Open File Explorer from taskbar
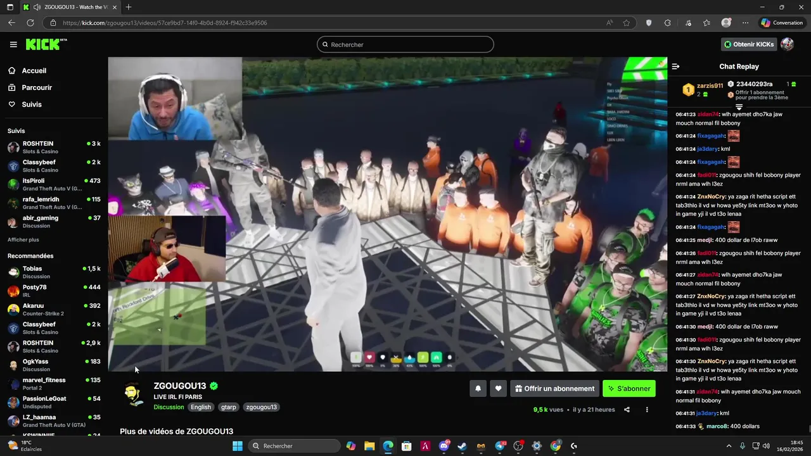 [369, 446]
